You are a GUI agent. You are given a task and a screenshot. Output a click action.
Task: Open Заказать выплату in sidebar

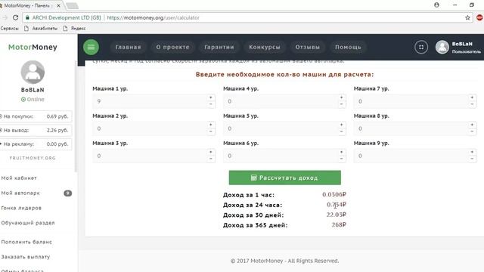(x=26, y=257)
